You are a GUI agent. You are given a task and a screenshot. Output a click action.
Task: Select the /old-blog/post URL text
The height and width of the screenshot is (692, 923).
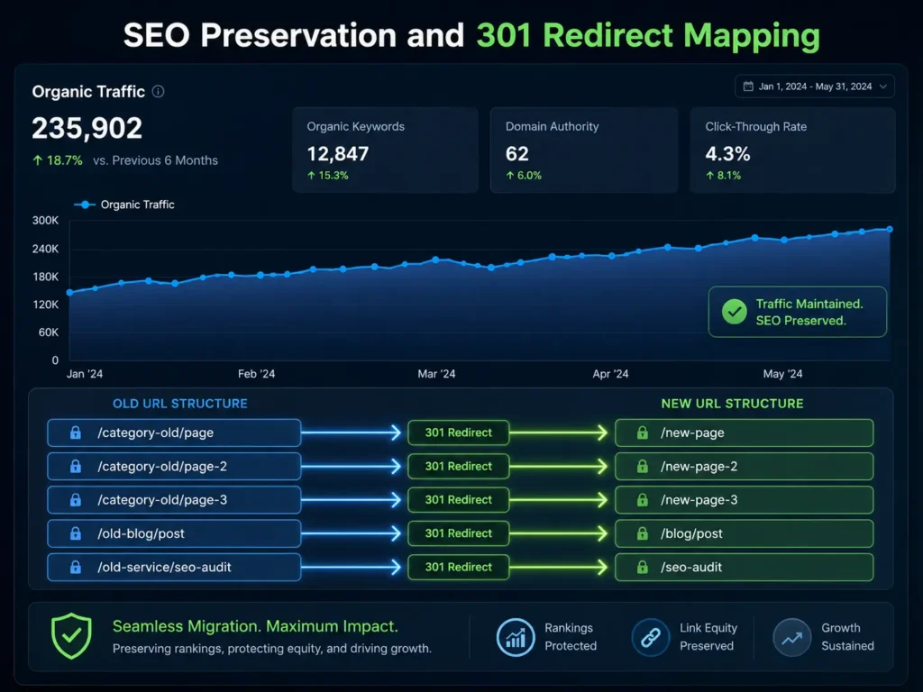tap(141, 533)
